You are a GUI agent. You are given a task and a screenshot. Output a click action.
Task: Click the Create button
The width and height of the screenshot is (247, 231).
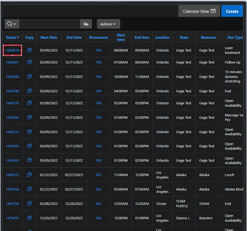pos(232,11)
